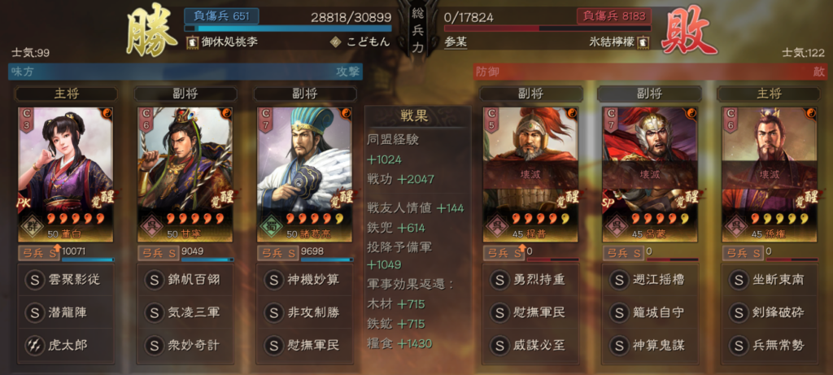Click the diamond icon beside こどもん
Image resolution: width=833 pixels, height=375 pixels.
(x=335, y=42)
